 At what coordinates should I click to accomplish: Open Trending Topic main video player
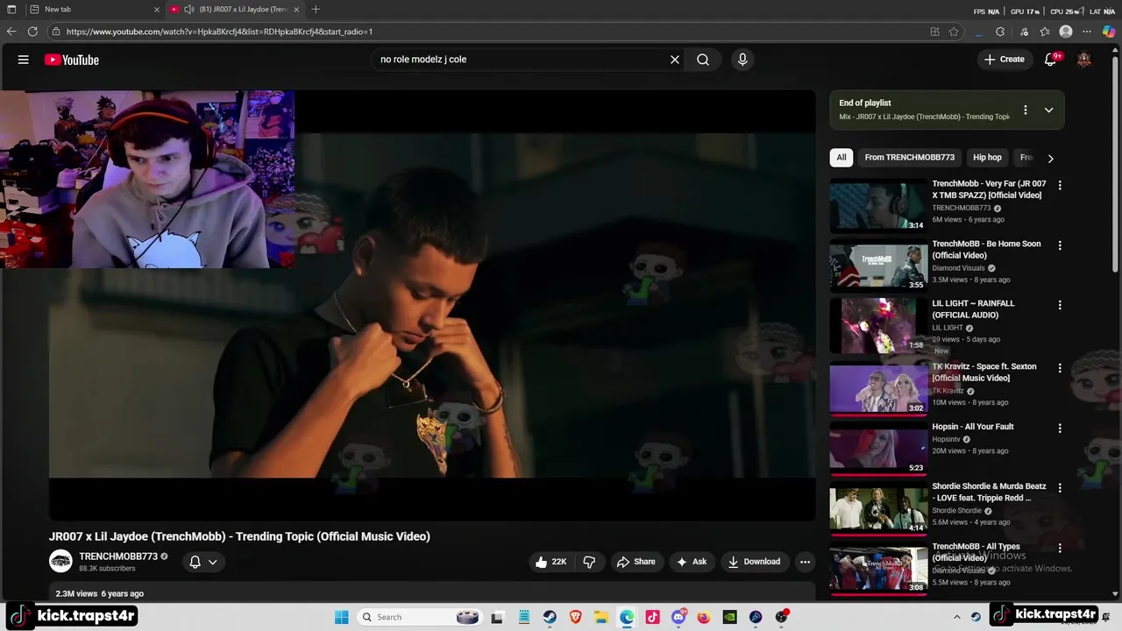coord(432,305)
